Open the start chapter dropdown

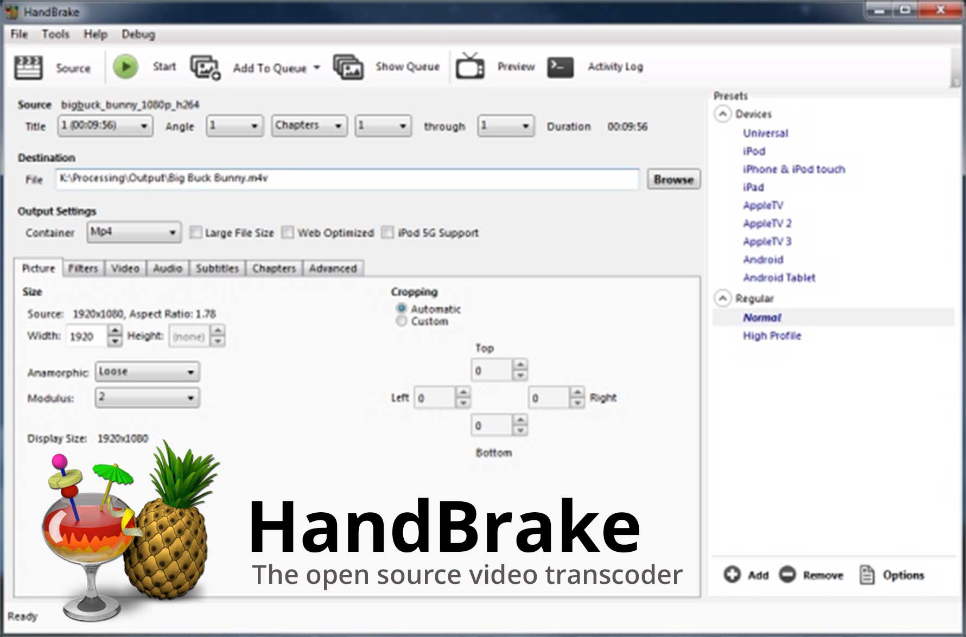coord(383,126)
